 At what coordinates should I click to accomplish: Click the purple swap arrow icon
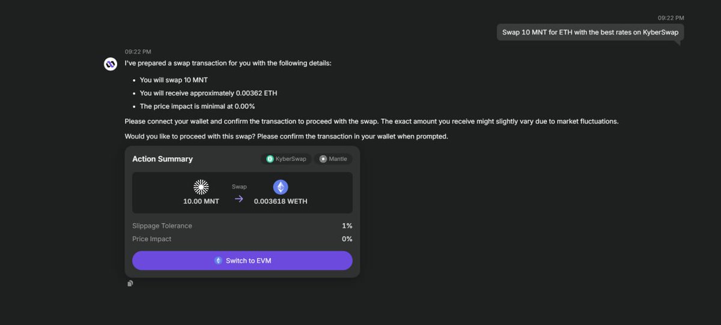[239, 199]
